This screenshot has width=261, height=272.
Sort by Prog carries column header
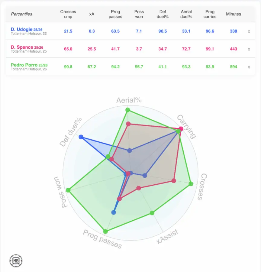click(x=210, y=14)
